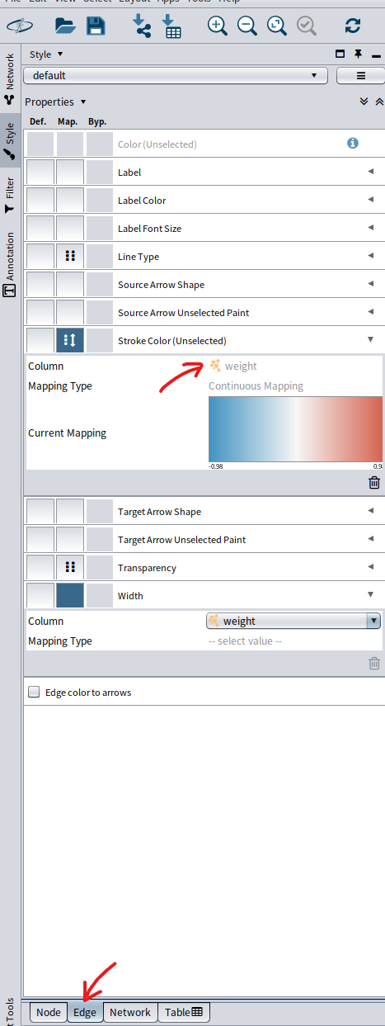Save session using floppy disk icon
The width and height of the screenshot is (385, 1026).
[96, 26]
